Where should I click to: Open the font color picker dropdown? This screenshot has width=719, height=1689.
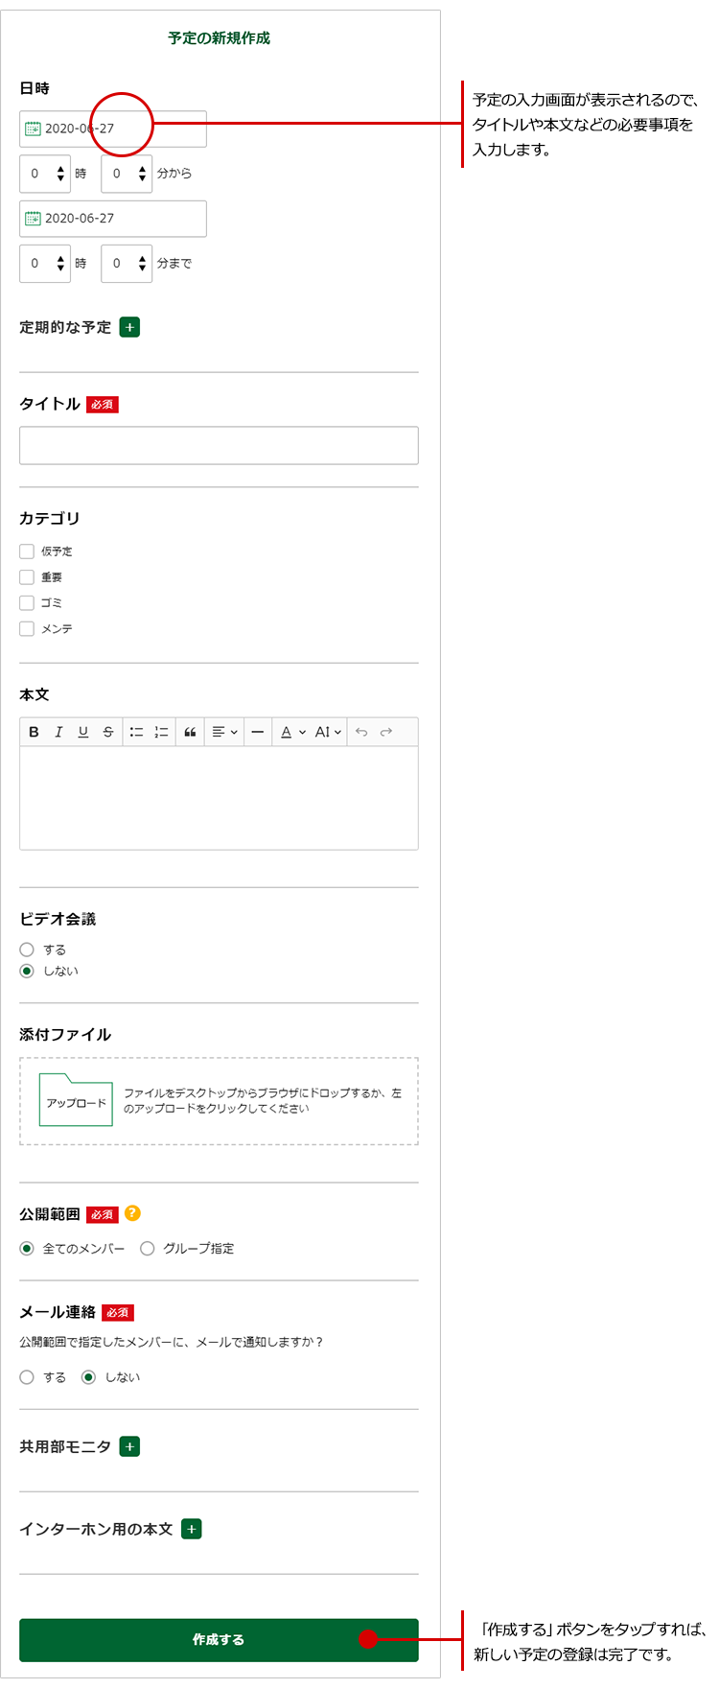click(x=292, y=732)
